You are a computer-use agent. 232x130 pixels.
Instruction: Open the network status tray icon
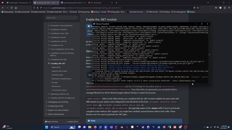click(x=215, y=127)
